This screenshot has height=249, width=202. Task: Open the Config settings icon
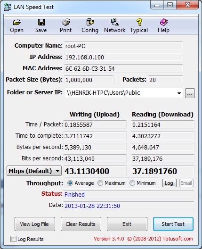pyautogui.click(x=90, y=22)
